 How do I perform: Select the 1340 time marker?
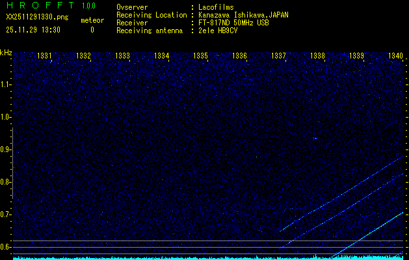pyautogui.click(x=395, y=57)
